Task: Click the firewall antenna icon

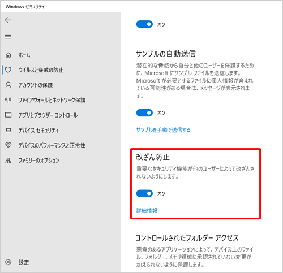Action: [8, 100]
